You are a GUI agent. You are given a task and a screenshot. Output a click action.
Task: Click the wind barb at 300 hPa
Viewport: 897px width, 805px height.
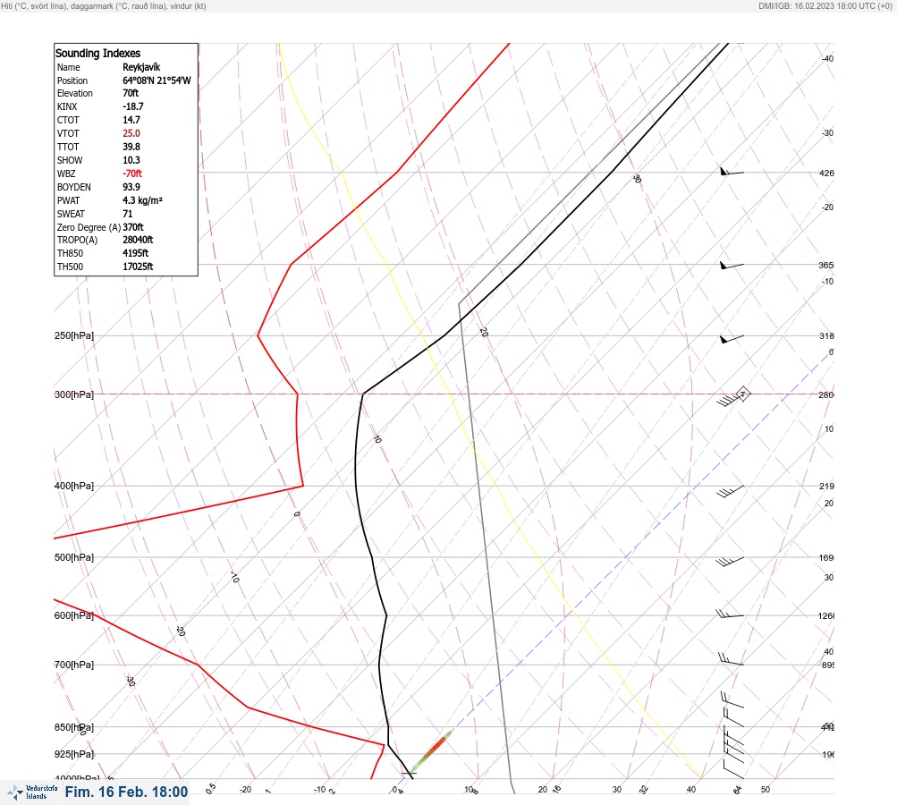[733, 396]
